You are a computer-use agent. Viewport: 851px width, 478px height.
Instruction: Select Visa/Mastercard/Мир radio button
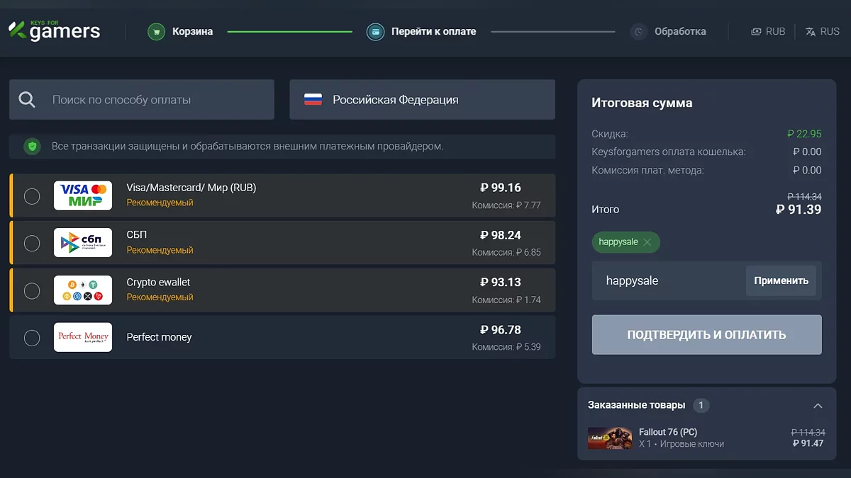32,196
